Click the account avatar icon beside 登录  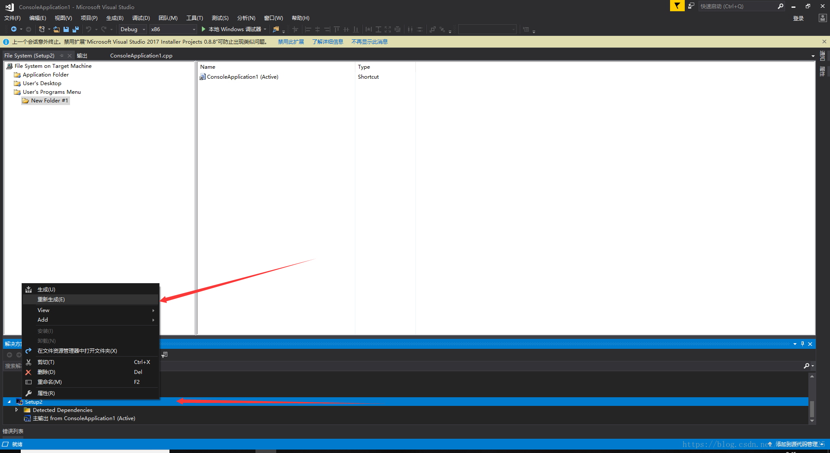[x=823, y=18]
